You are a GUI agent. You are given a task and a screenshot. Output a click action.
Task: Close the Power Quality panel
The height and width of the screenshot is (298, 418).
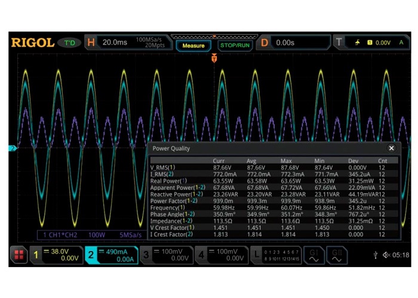pos(391,148)
